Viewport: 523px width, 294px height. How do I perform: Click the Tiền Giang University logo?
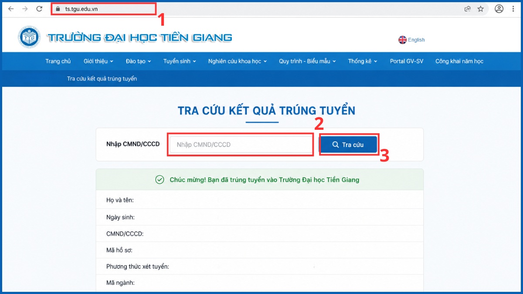tap(29, 37)
